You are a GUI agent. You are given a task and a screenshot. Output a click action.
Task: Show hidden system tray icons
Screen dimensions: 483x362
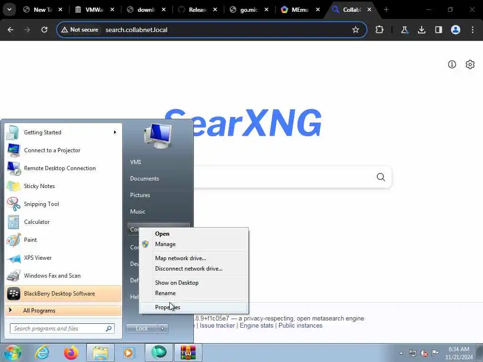click(x=401, y=354)
